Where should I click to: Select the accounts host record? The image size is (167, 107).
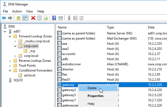pyautogui.click(x=69, y=54)
